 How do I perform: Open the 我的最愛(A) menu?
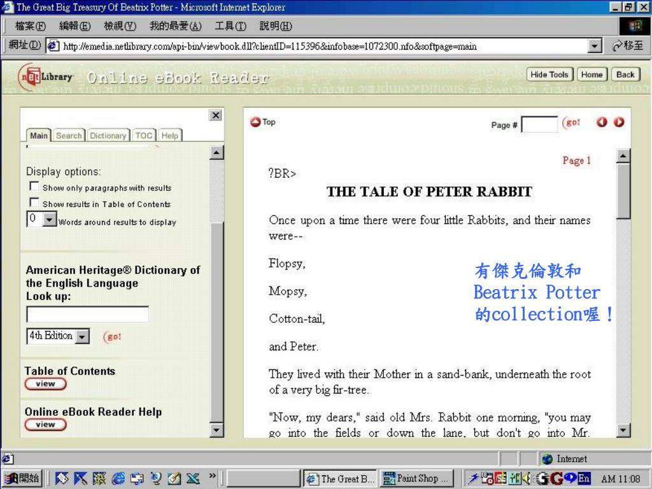click(x=176, y=26)
